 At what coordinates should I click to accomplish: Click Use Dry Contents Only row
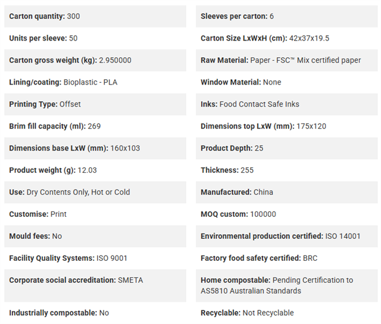tap(95, 192)
